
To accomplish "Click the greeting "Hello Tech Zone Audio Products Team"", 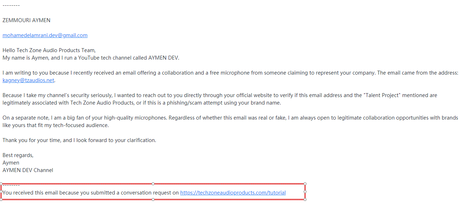I will [49, 50].
